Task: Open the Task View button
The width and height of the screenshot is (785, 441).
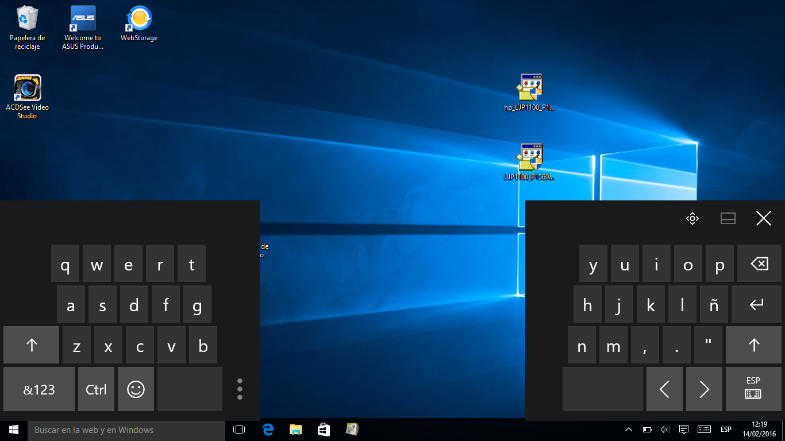Action: click(239, 430)
